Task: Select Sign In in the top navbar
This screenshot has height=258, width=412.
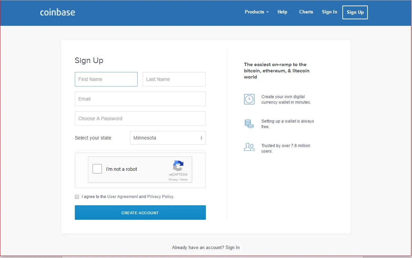Action: [330, 12]
